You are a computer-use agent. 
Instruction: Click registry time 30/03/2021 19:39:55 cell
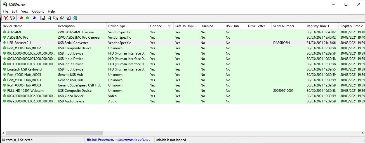pos(321,69)
